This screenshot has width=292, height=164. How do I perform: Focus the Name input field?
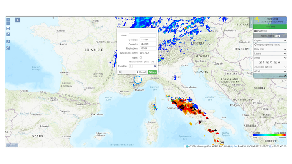click(x=143, y=35)
